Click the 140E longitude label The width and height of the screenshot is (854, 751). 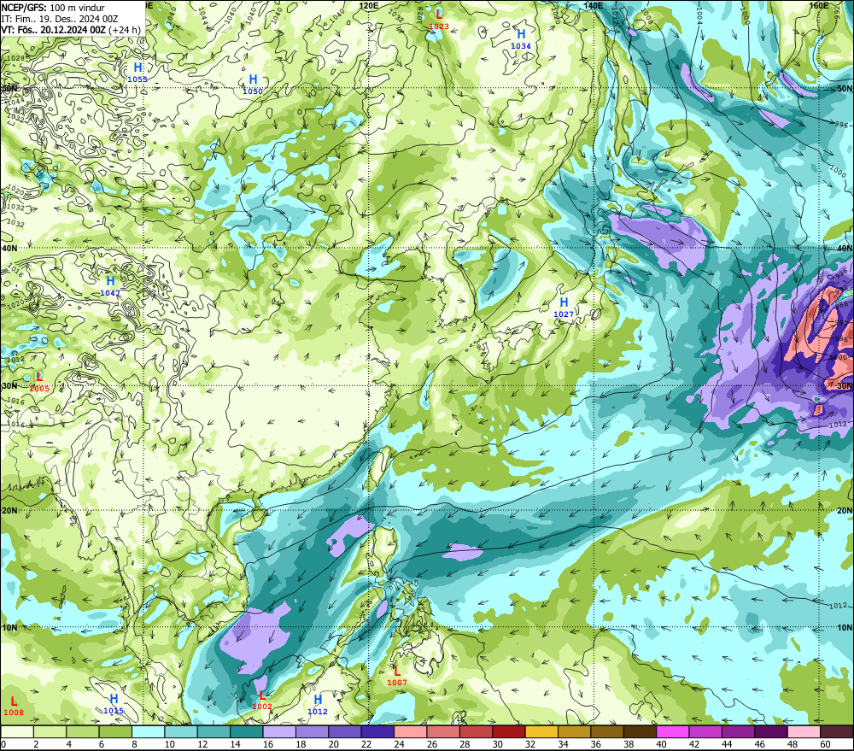594,5
